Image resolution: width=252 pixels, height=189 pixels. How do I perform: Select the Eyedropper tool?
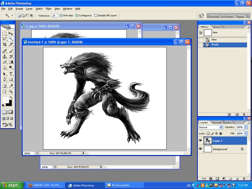tap(11, 86)
